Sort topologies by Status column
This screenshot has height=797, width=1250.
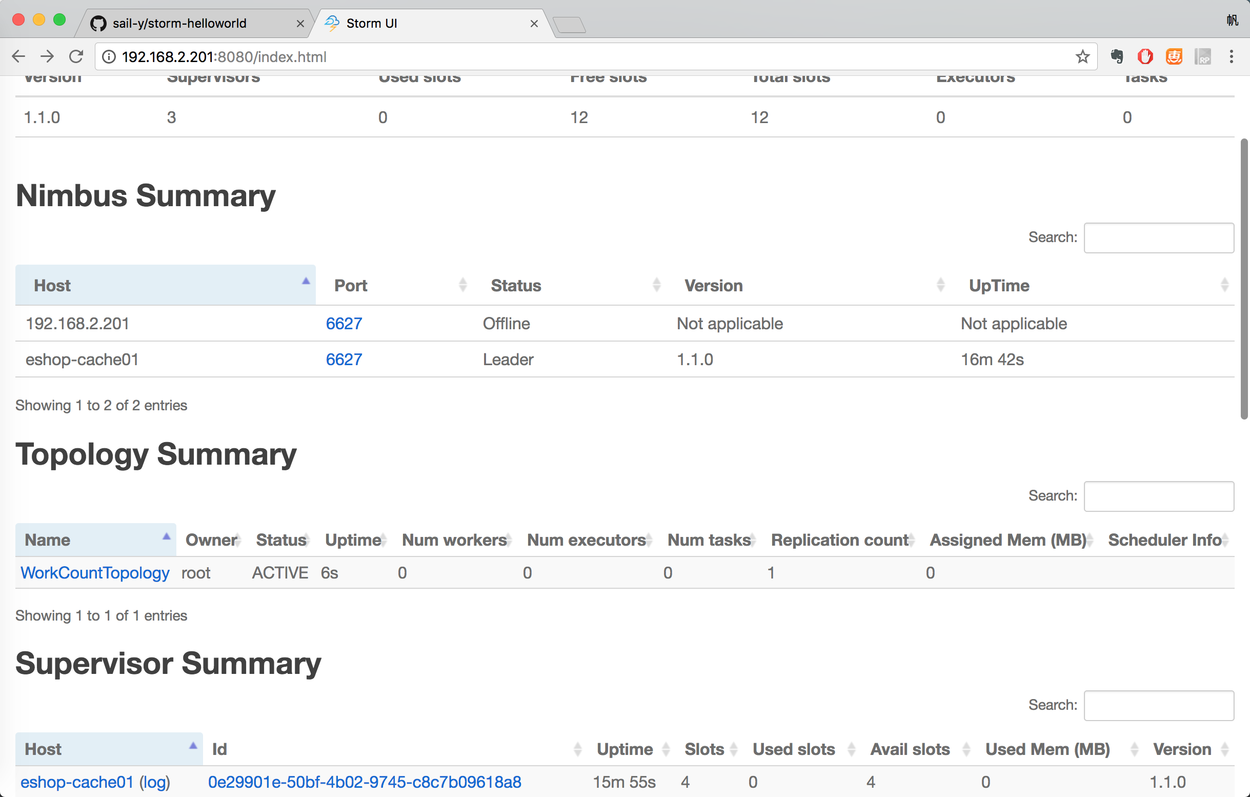click(x=281, y=540)
